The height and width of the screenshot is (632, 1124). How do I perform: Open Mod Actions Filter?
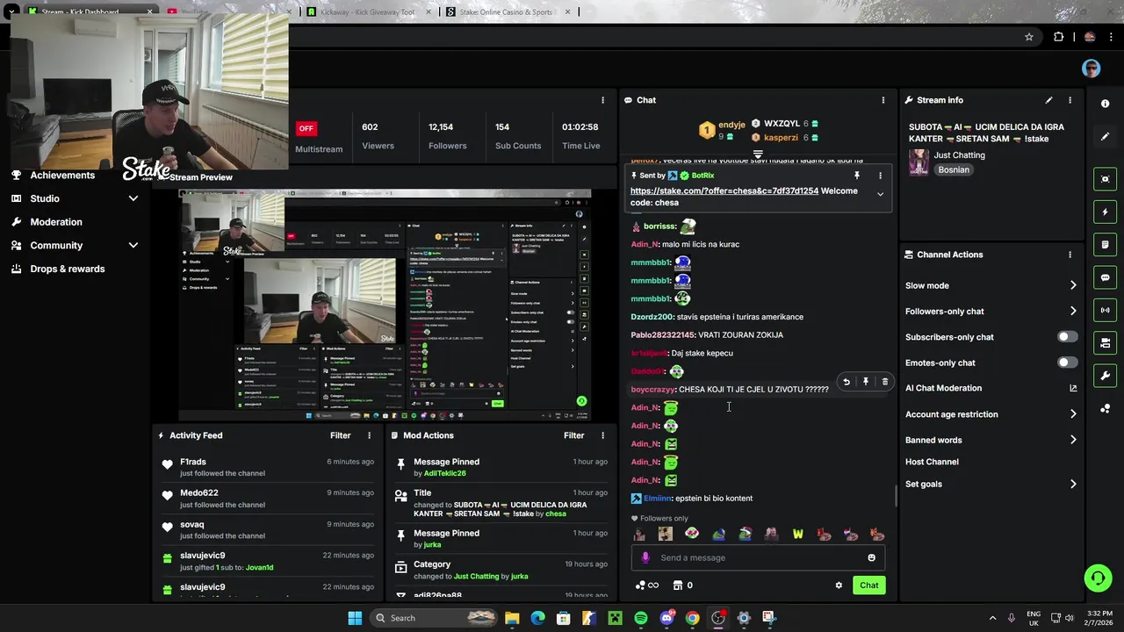(x=573, y=435)
